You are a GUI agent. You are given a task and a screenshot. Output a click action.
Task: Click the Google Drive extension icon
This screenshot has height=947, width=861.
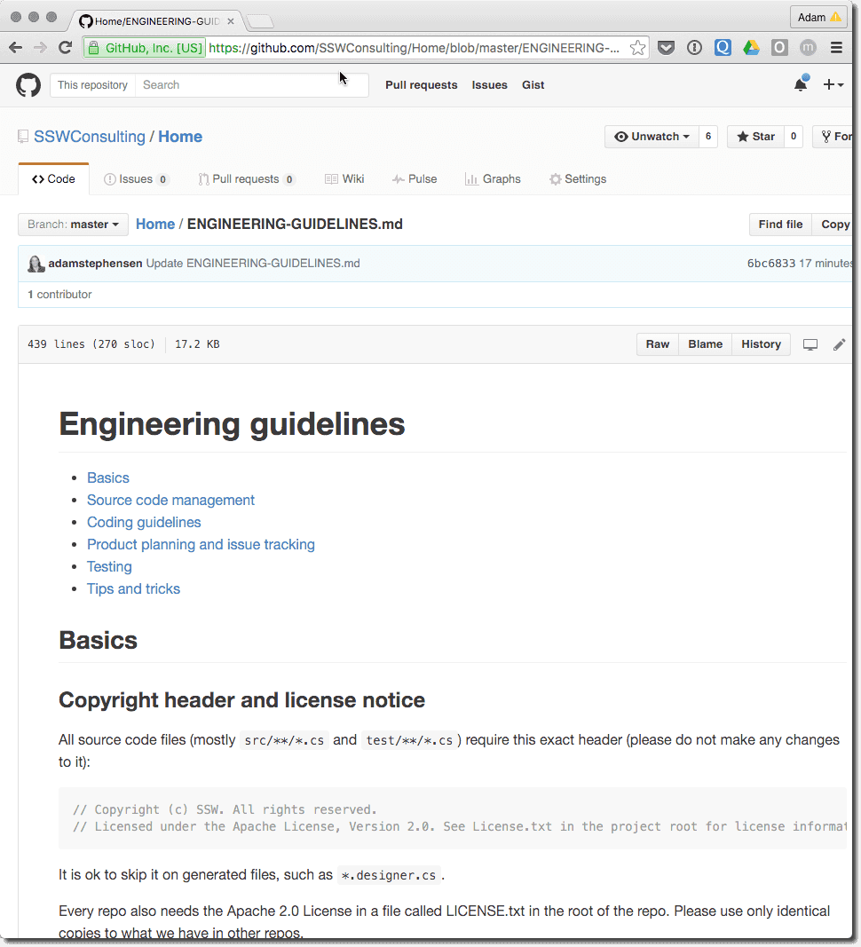click(751, 48)
